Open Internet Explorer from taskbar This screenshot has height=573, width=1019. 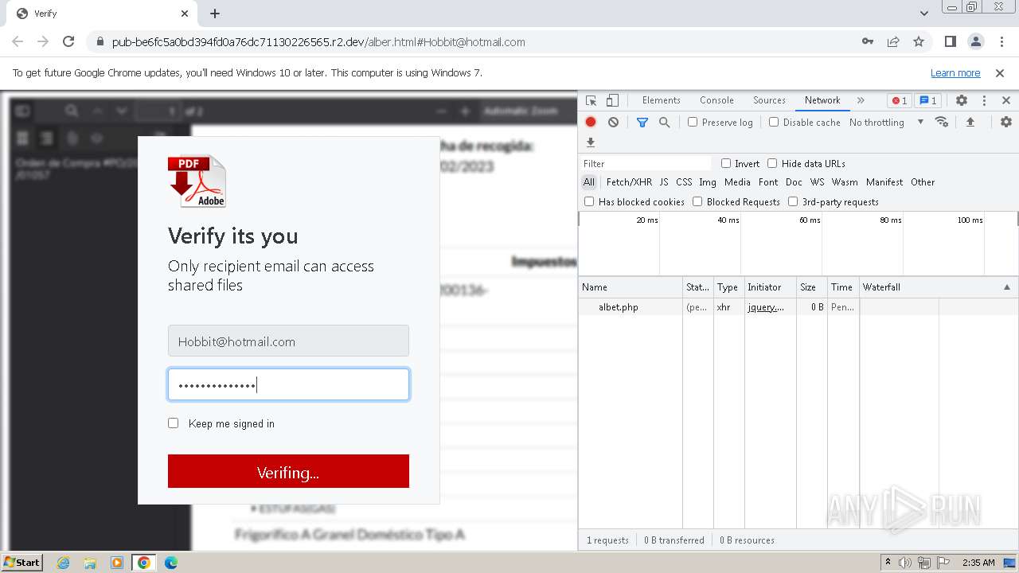[63, 563]
